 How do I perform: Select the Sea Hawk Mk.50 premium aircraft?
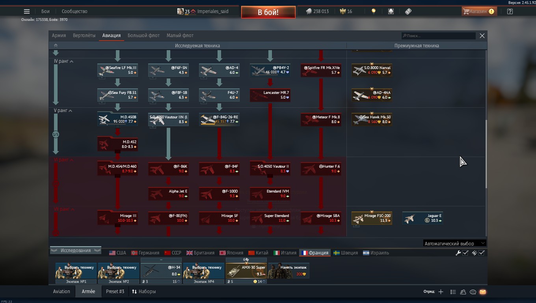coord(372,120)
